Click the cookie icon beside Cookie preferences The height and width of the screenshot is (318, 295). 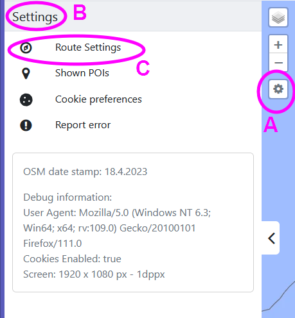pyautogui.click(x=26, y=100)
